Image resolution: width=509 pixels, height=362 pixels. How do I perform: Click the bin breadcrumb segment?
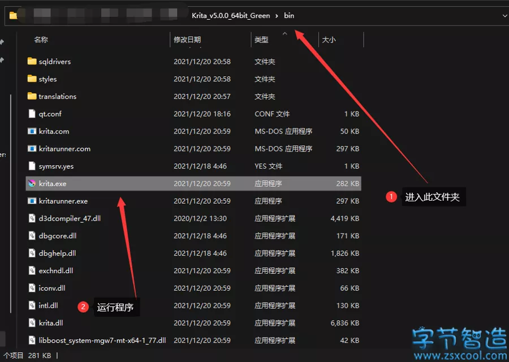tap(289, 16)
